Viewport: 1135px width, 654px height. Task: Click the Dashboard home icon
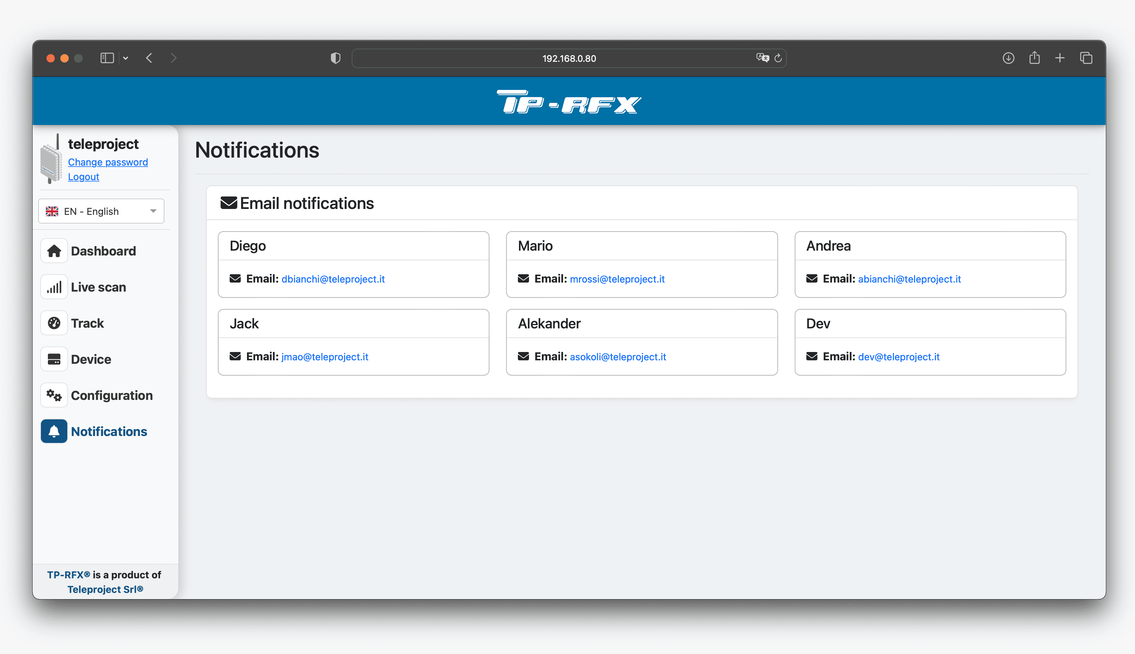pos(54,251)
